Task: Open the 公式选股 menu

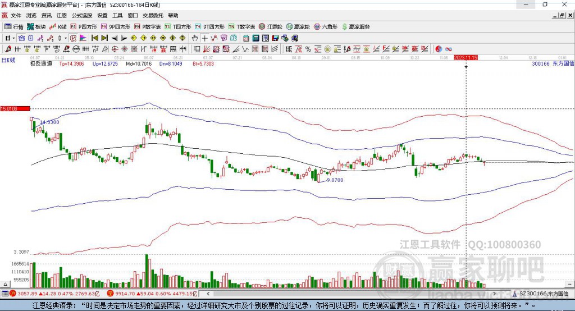Action: click(x=81, y=16)
